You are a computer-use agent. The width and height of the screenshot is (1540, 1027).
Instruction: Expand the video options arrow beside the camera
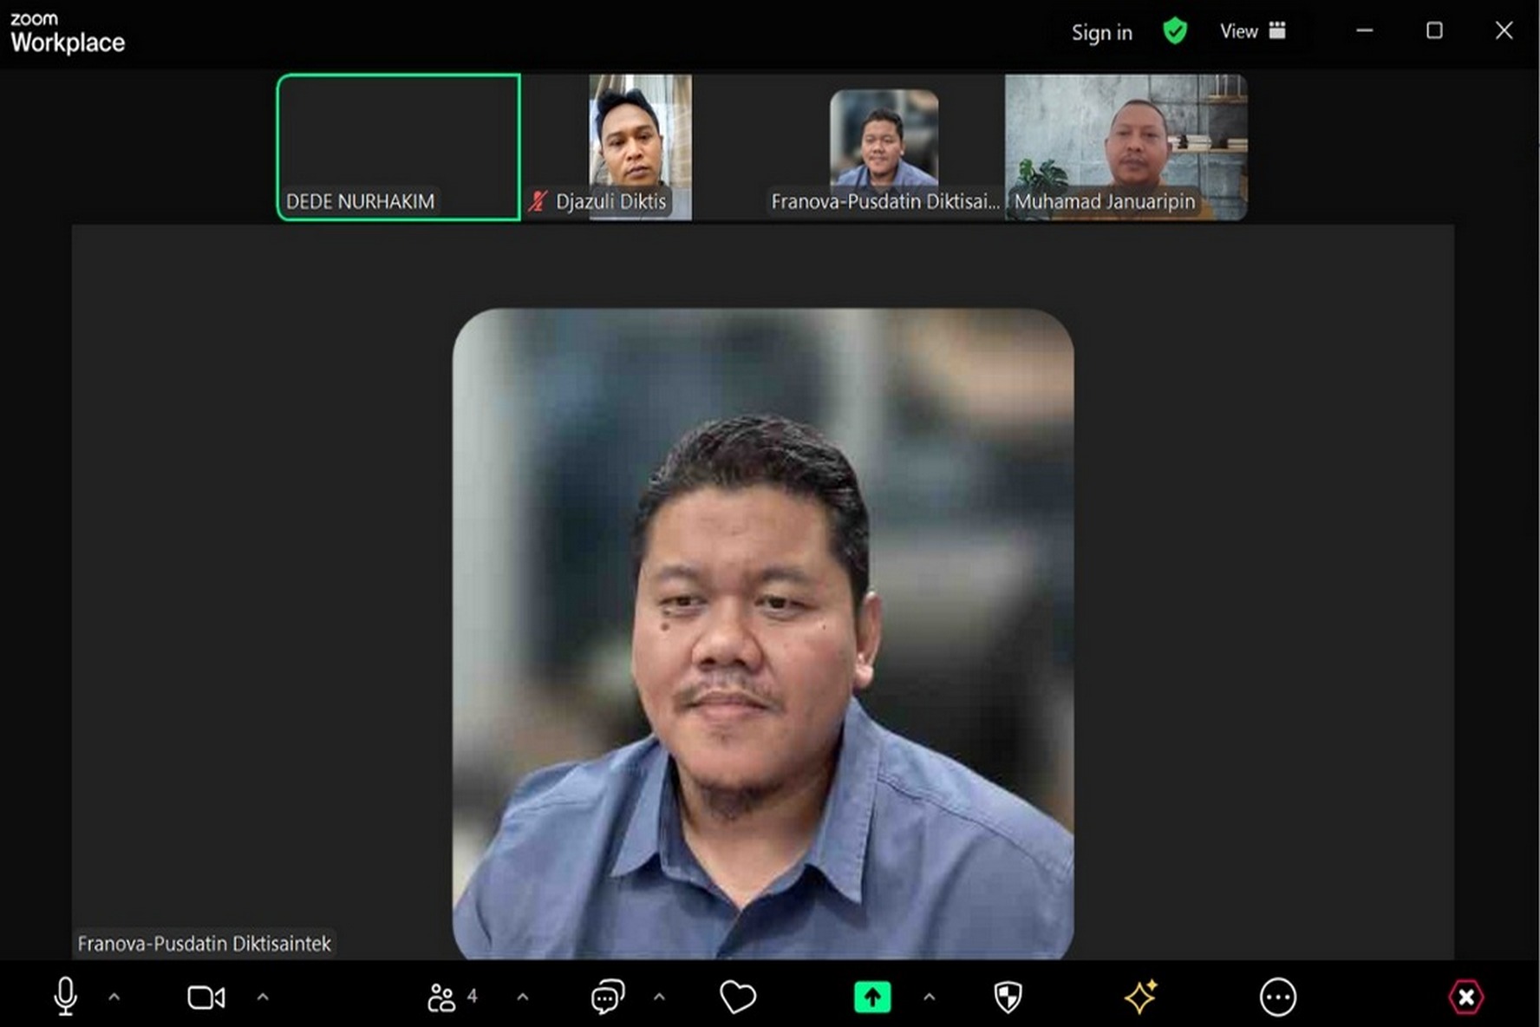pyautogui.click(x=263, y=998)
